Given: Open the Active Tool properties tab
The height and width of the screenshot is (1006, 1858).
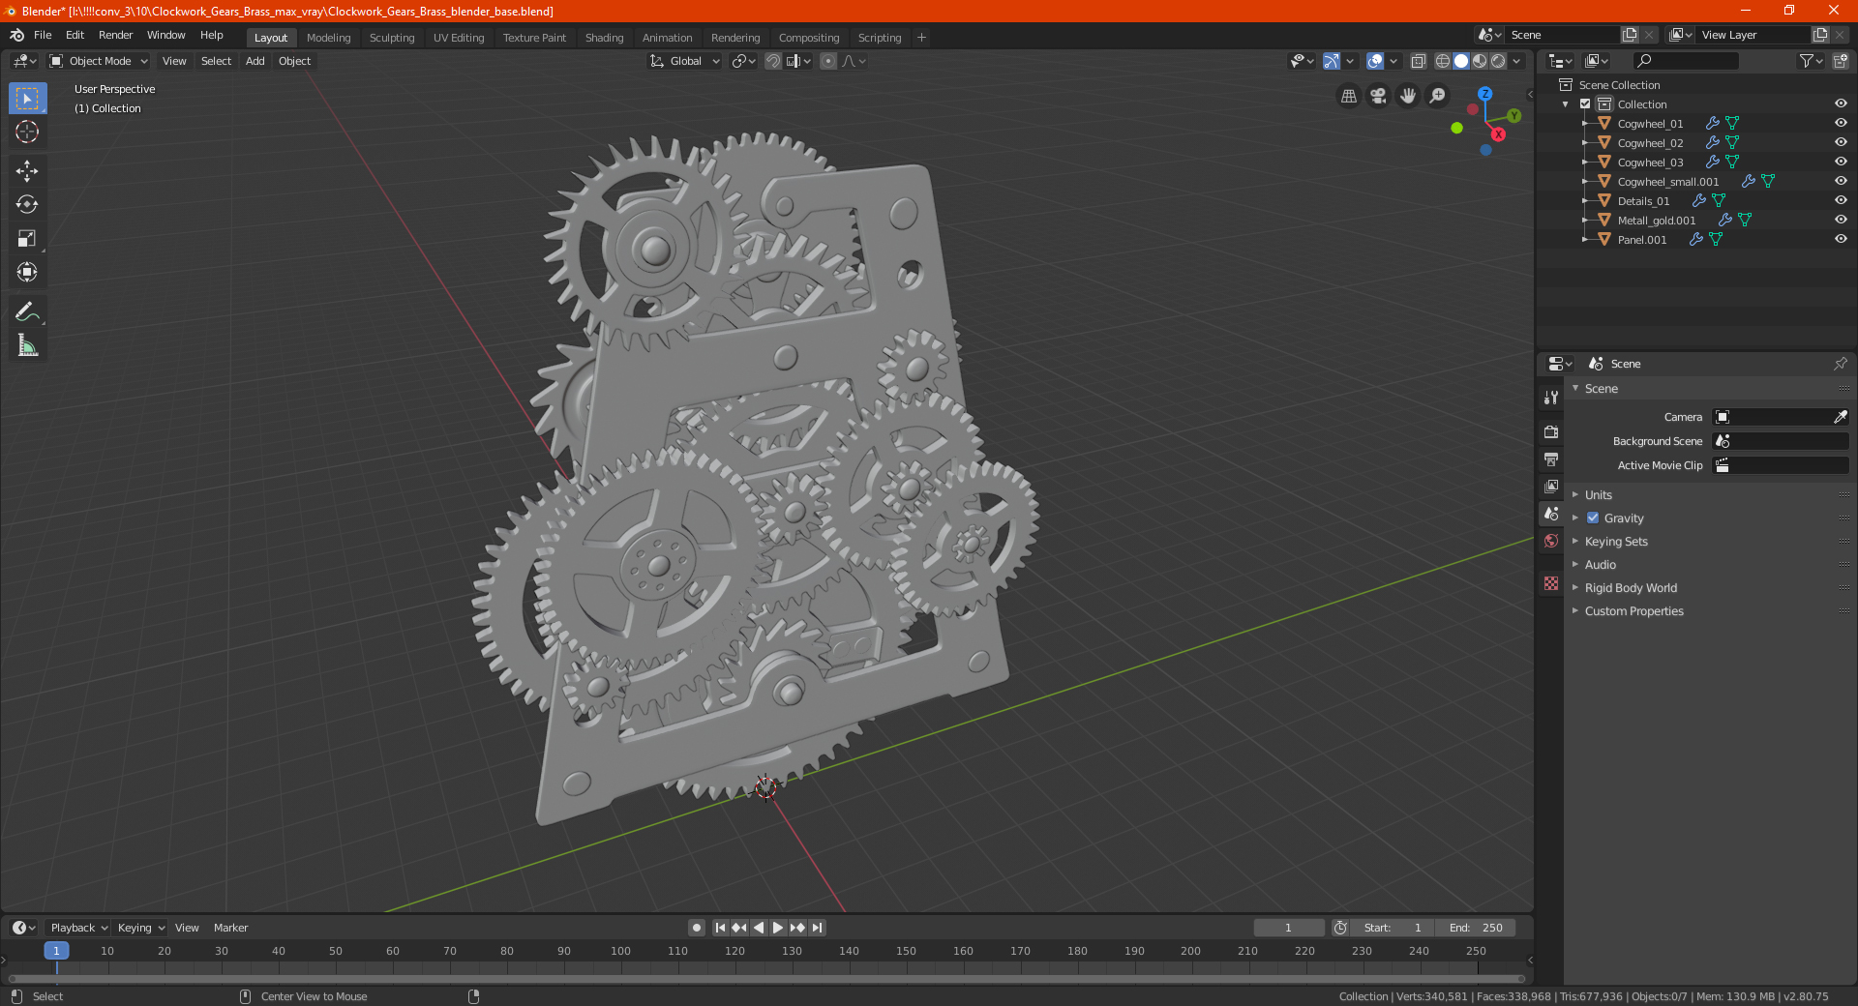Looking at the screenshot, I should pos(1551,397).
